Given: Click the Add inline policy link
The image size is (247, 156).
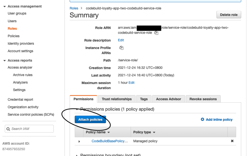Looking at the screenshot, I should click(219, 120).
